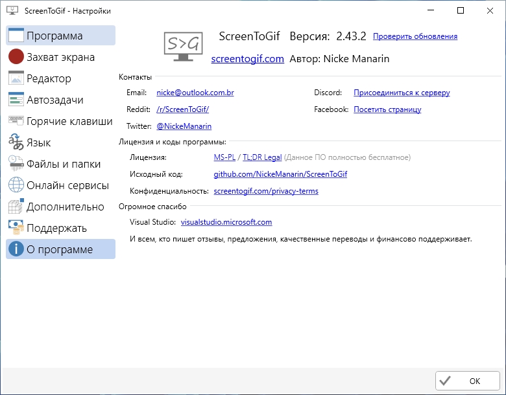
Task: Click the version number 2.43.2
Action: (x=351, y=36)
